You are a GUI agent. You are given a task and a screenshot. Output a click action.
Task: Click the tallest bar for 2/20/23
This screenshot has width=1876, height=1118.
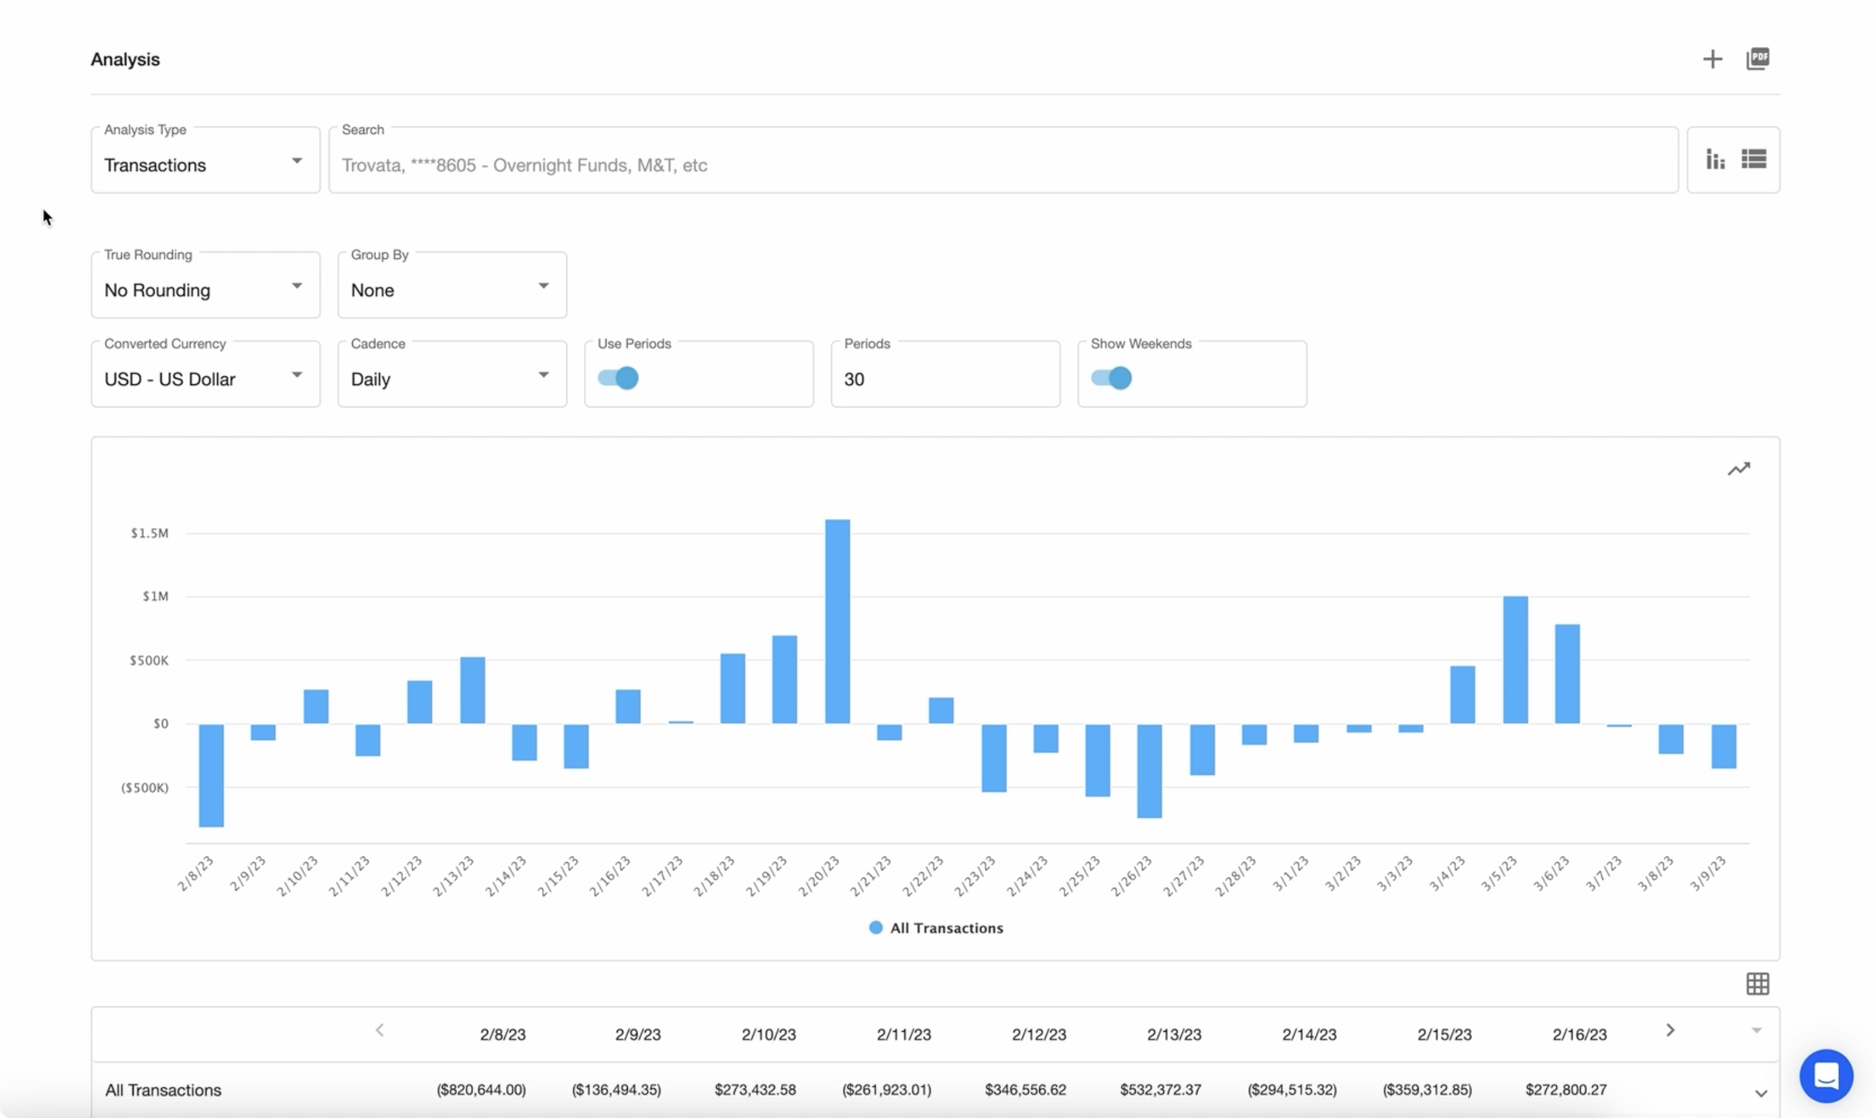click(x=837, y=622)
